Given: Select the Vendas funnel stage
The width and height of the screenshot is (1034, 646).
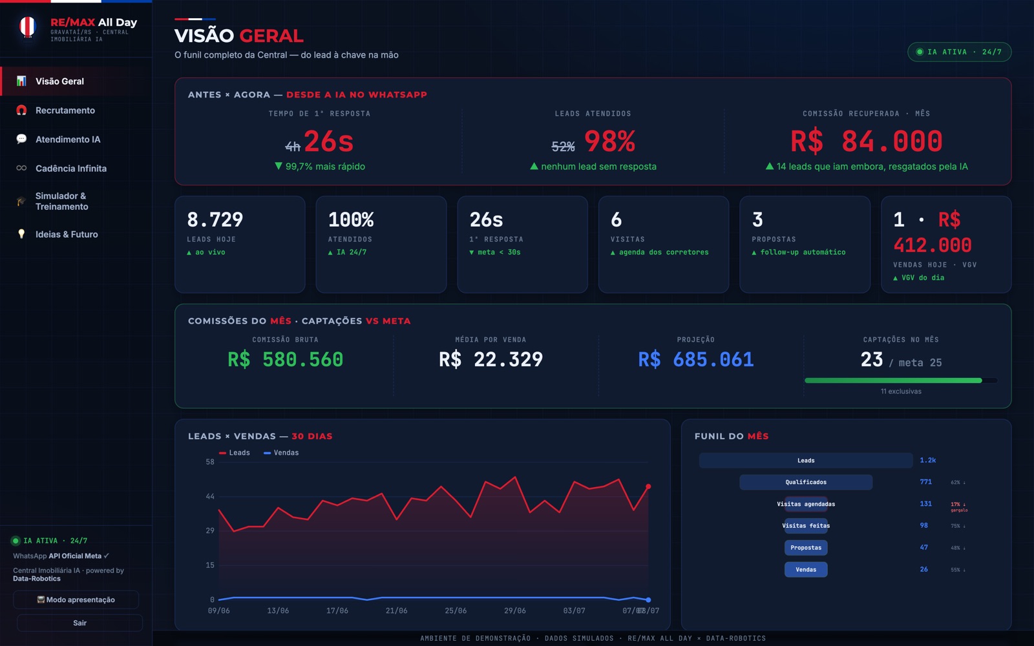Looking at the screenshot, I should pyautogui.click(x=806, y=570).
